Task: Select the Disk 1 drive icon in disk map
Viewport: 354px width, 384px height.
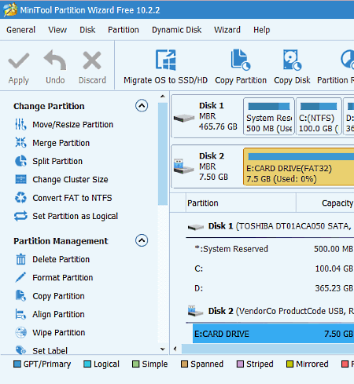Action: (184, 118)
